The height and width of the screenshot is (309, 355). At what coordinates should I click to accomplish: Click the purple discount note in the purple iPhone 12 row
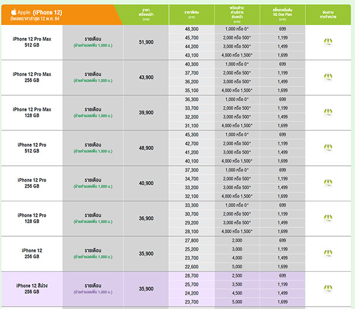pos(93,292)
